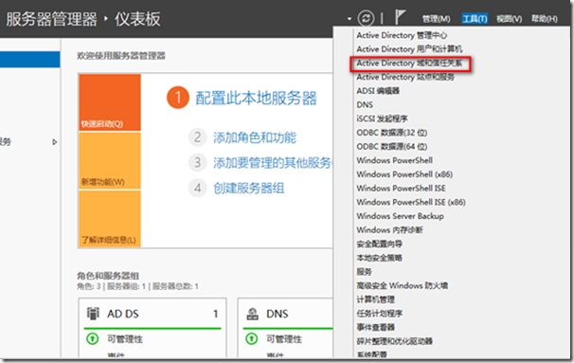Click 可管理性 text in AD DS tile
Image resolution: width=574 pixels, height=363 pixels.
(x=125, y=339)
